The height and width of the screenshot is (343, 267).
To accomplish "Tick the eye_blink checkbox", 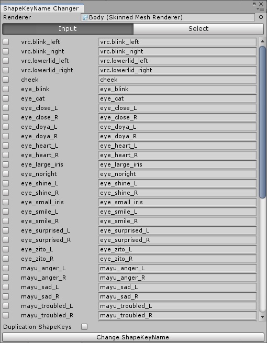I will (6, 89).
